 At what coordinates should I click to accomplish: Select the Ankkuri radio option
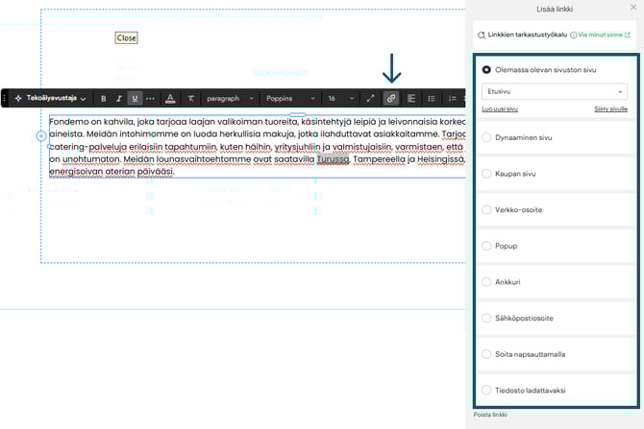[x=487, y=282]
